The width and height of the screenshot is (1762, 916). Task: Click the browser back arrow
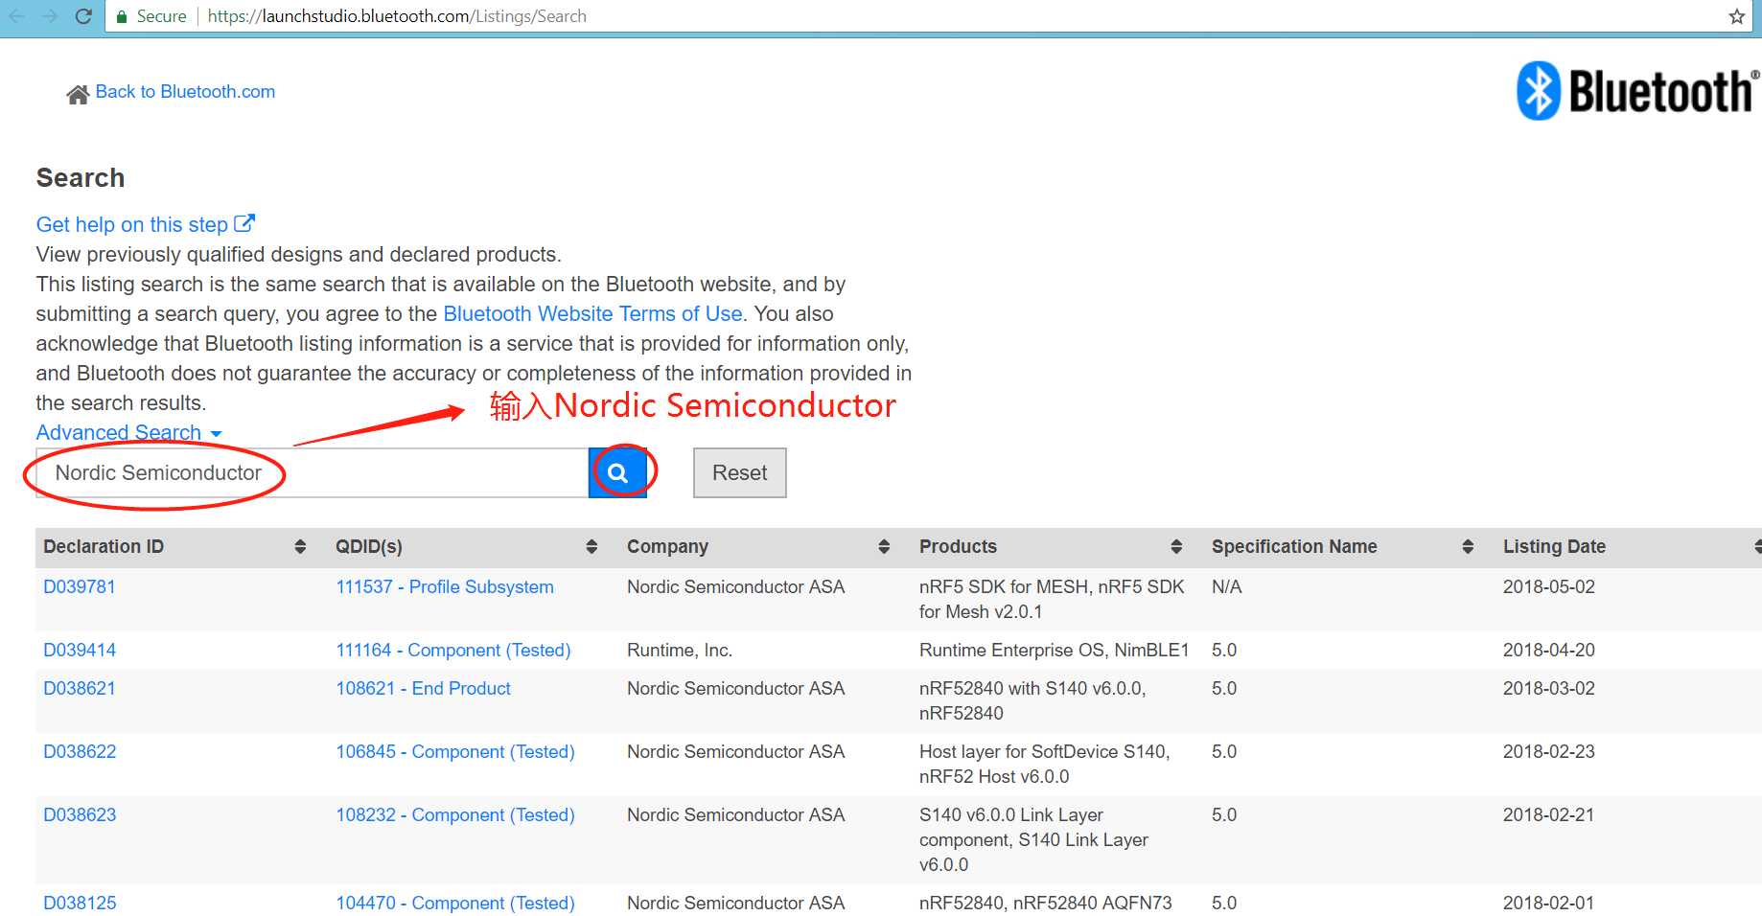point(17,16)
